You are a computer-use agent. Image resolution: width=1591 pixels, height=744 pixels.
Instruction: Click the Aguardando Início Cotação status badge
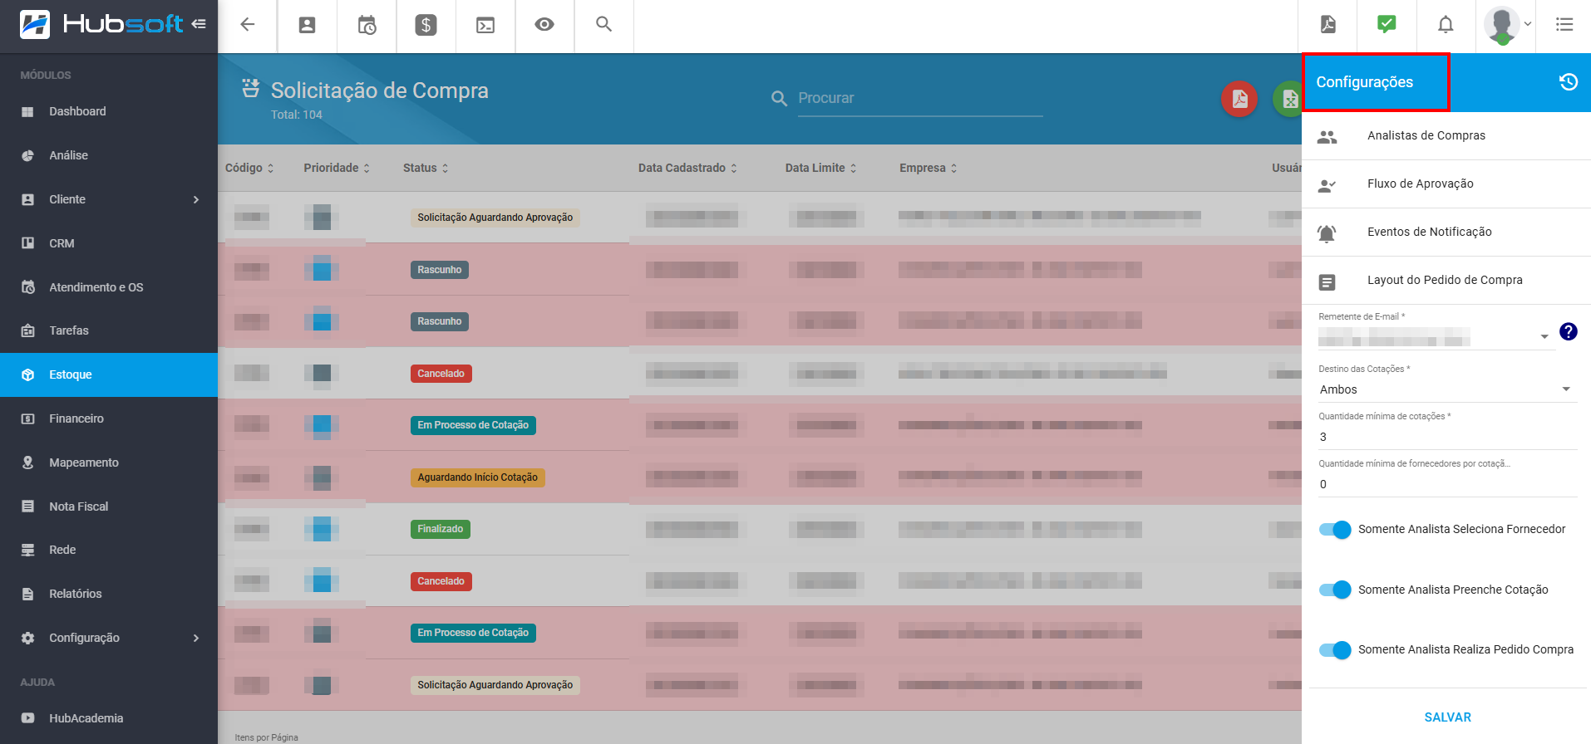pos(478,477)
